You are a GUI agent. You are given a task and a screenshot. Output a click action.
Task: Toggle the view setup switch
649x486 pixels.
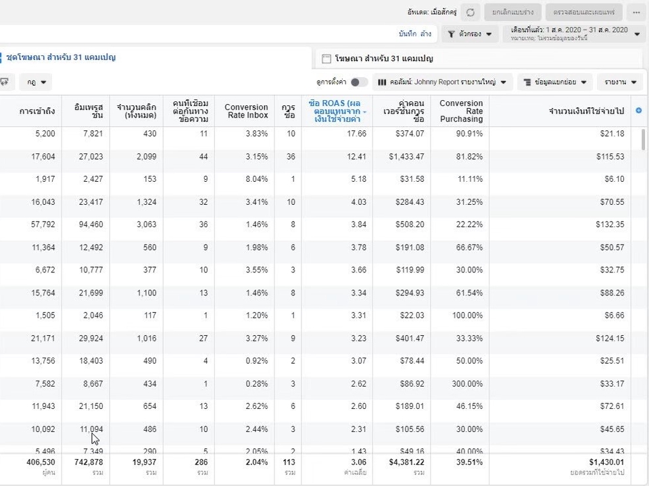tap(359, 82)
